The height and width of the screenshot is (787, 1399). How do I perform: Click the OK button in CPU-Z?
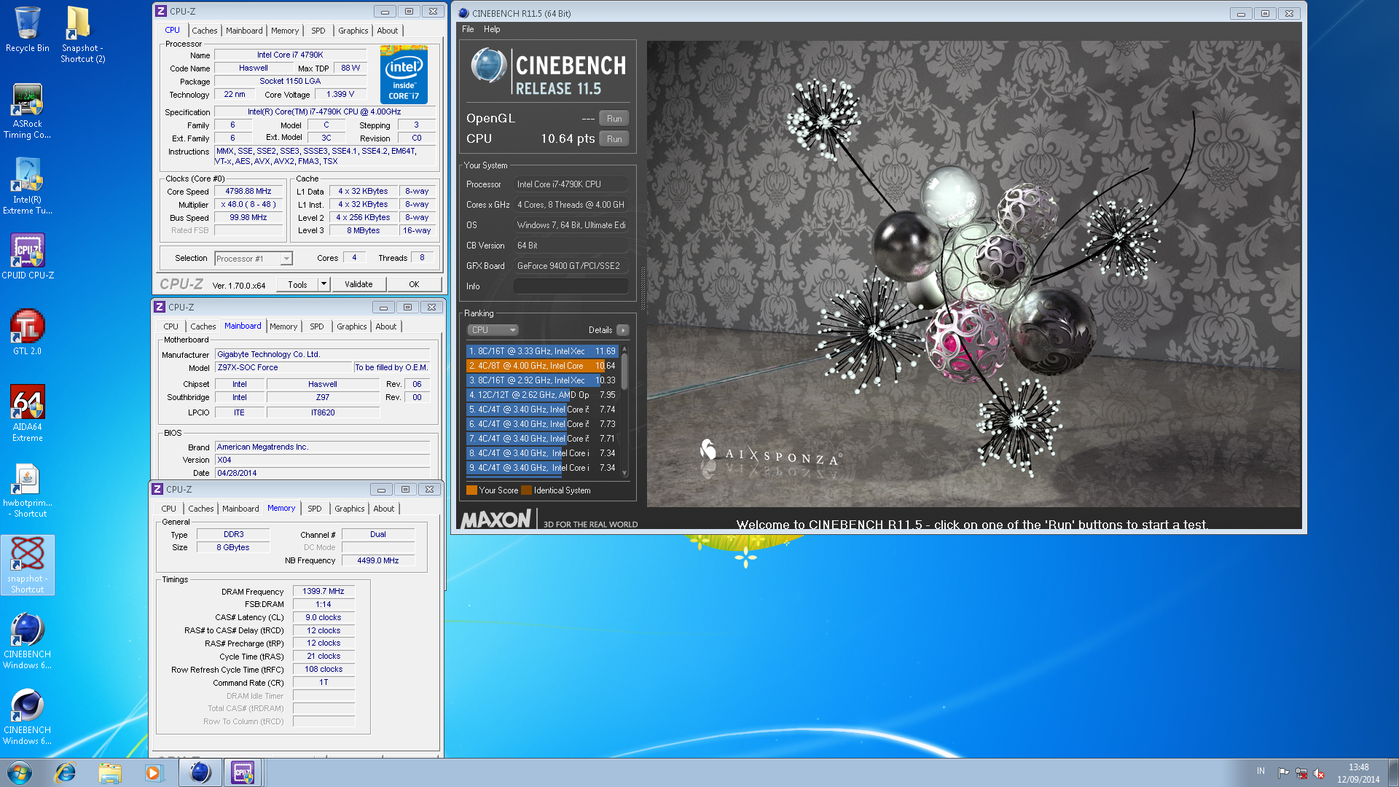(414, 284)
